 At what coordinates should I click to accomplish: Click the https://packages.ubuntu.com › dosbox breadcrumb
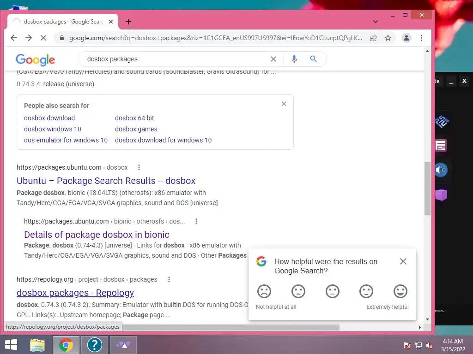[72, 167]
